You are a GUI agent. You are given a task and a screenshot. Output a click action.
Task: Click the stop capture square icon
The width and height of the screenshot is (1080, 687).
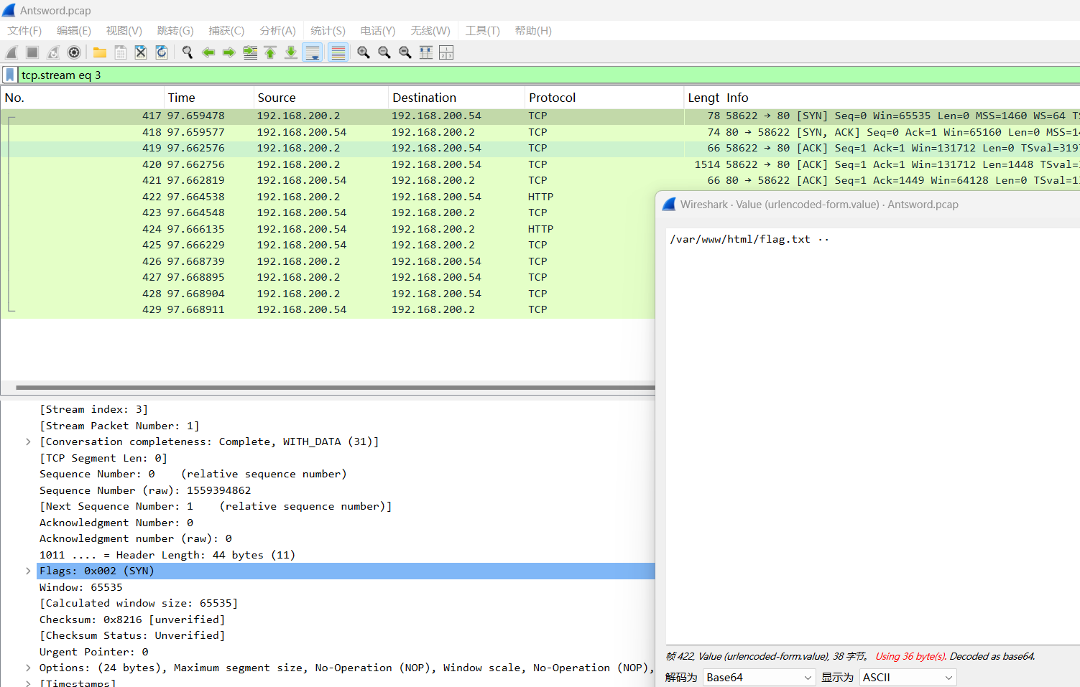pyautogui.click(x=32, y=52)
